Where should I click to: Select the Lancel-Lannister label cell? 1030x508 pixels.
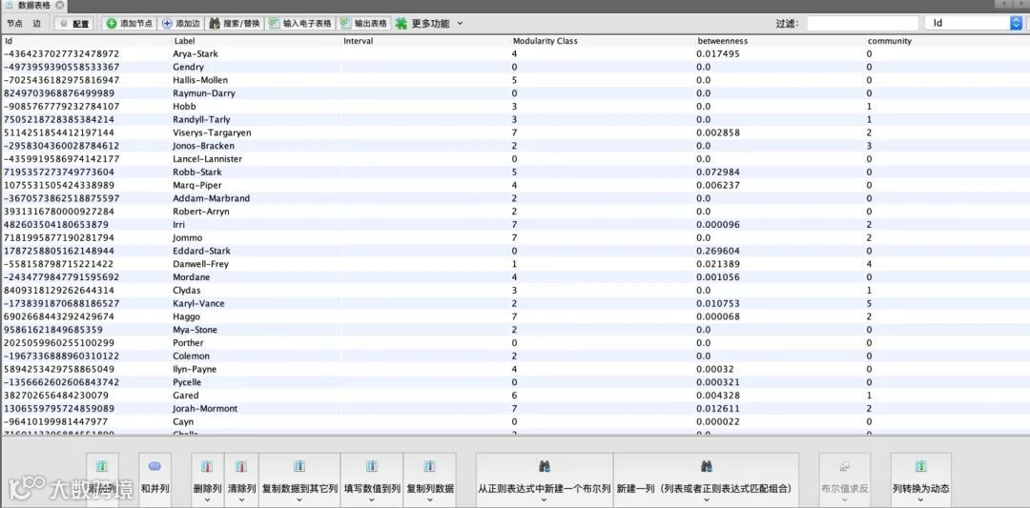click(208, 159)
